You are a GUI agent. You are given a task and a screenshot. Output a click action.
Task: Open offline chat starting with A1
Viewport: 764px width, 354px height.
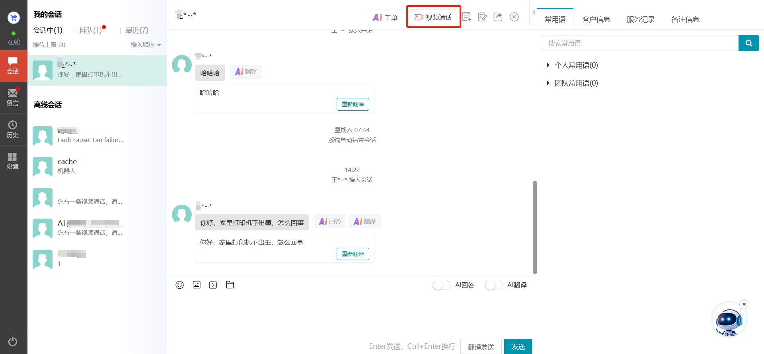pyautogui.click(x=97, y=228)
